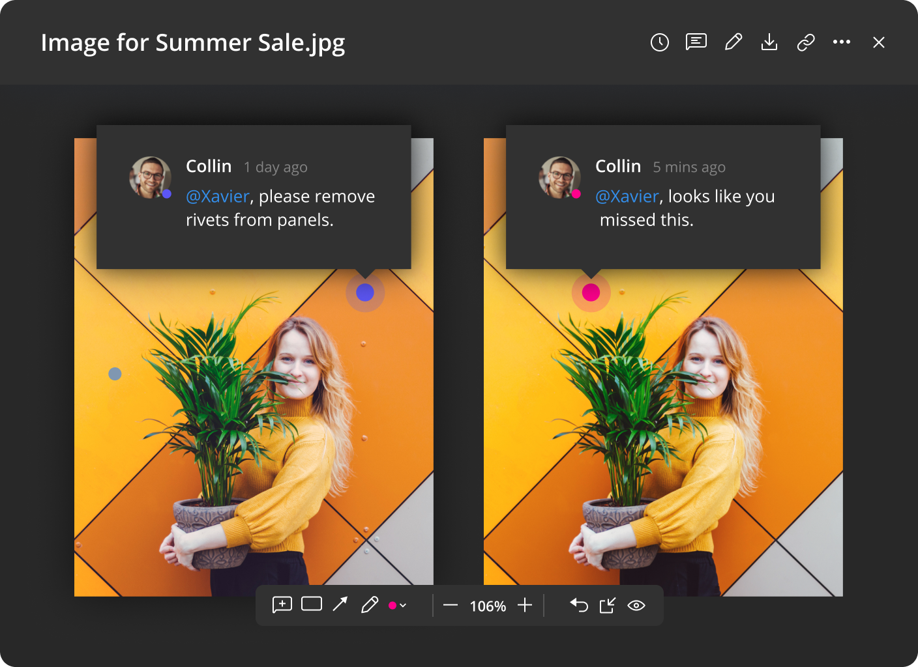Close the image preview window
Viewport: 918px width, 667px height.
(879, 42)
